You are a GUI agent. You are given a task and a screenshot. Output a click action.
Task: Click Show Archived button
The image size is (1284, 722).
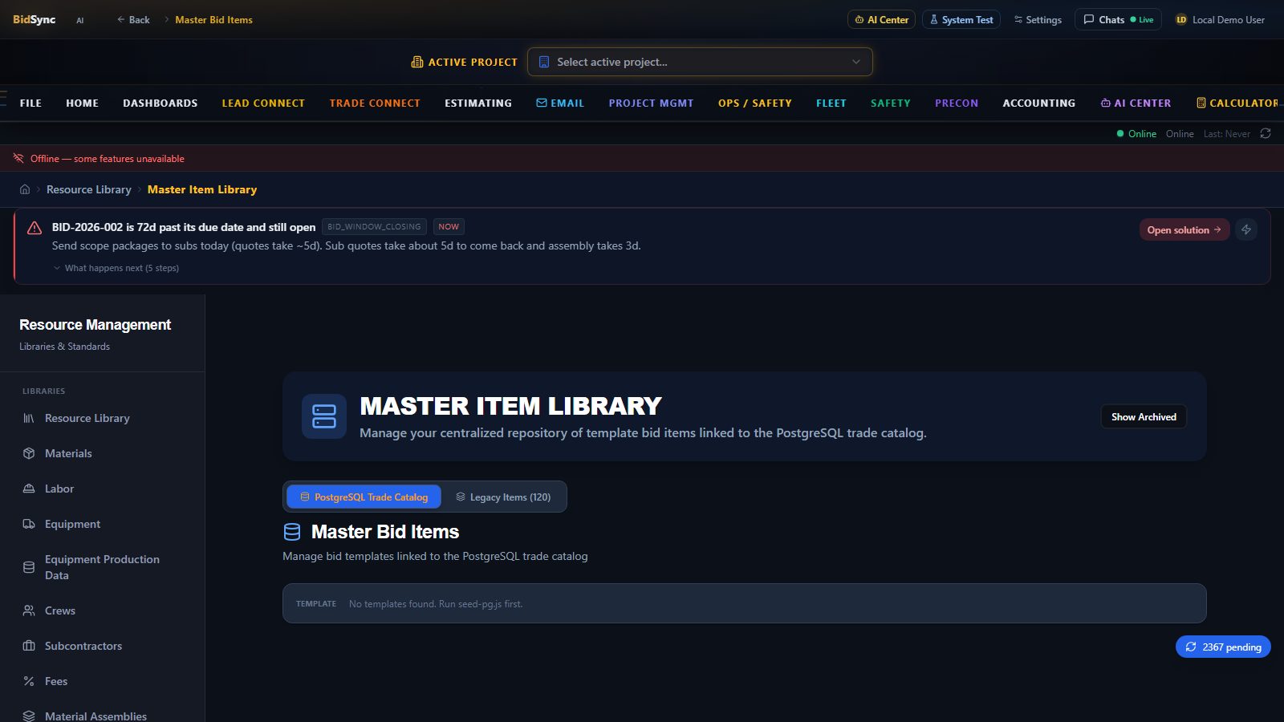pyautogui.click(x=1144, y=416)
